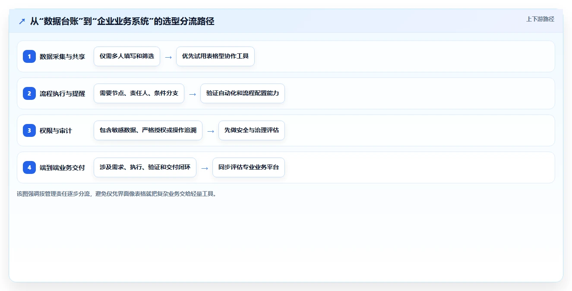The image size is (572, 291).
Task: Click the numbered badge 2
Action: pos(29,93)
